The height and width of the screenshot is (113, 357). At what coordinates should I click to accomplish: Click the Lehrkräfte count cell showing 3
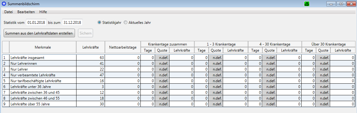point(90,86)
